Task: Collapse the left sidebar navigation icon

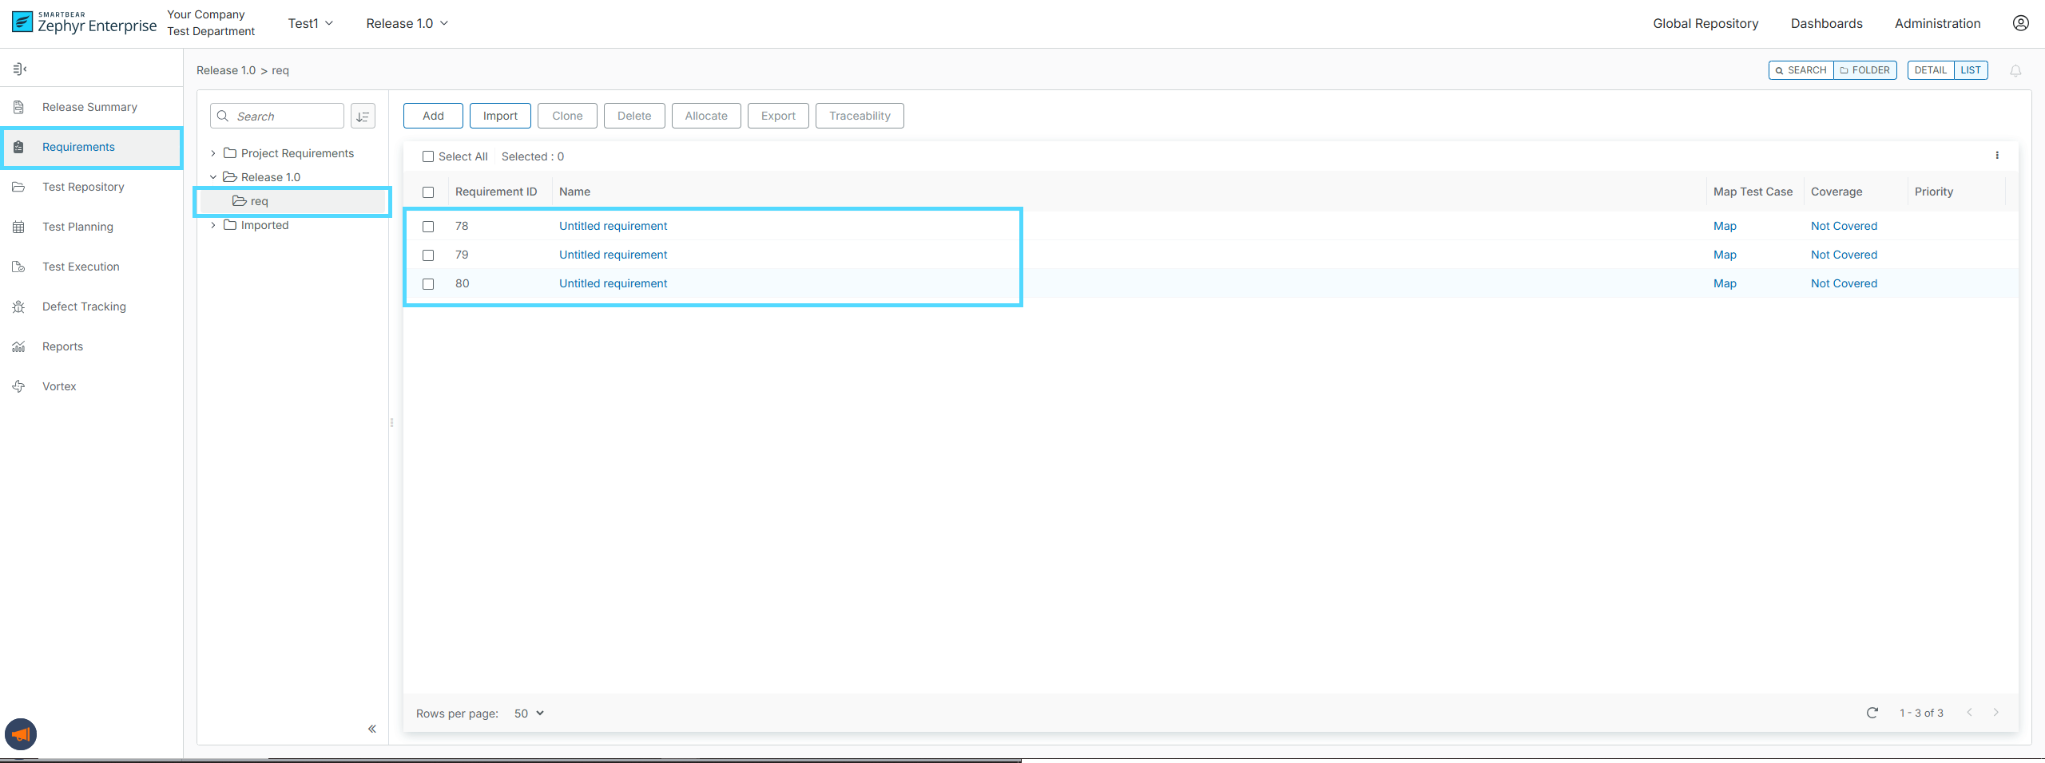Action: (x=20, y=69)
